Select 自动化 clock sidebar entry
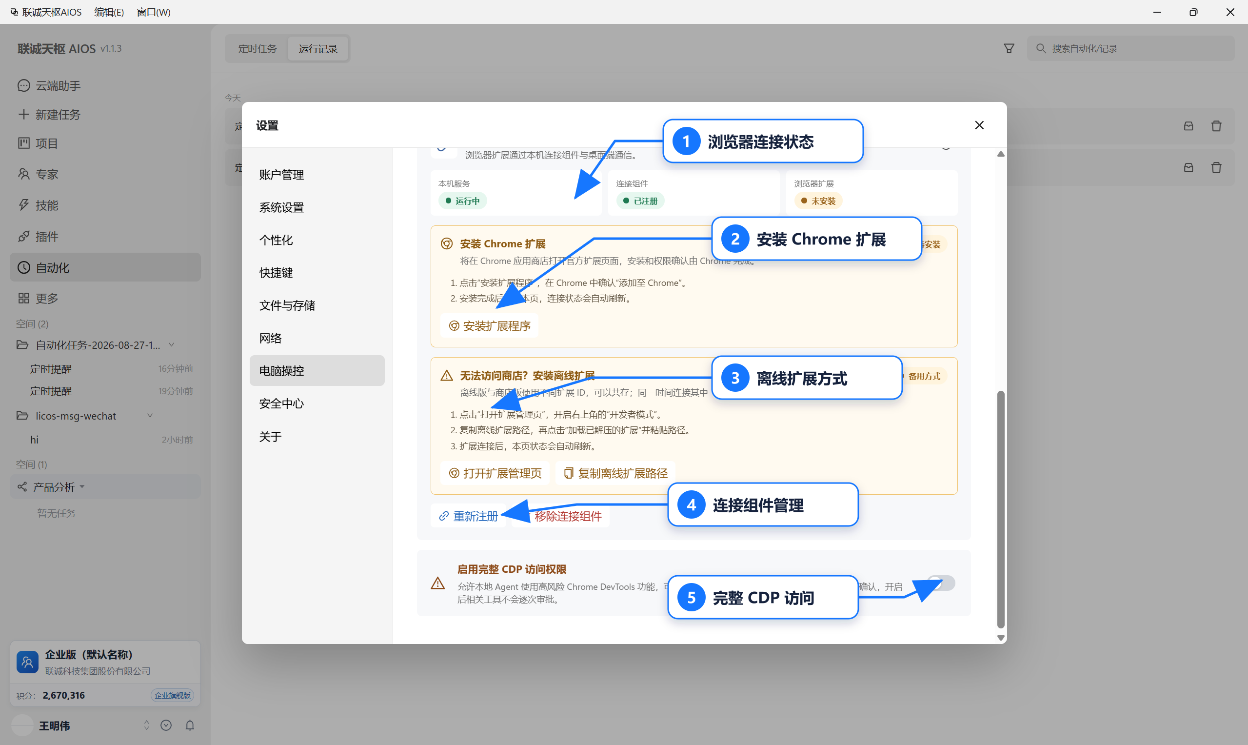Viewport: 1248px width, 745px height. [105, 267]
